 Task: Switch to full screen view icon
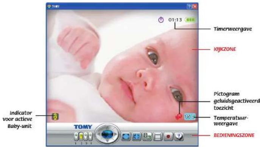[x=126, y=136]
